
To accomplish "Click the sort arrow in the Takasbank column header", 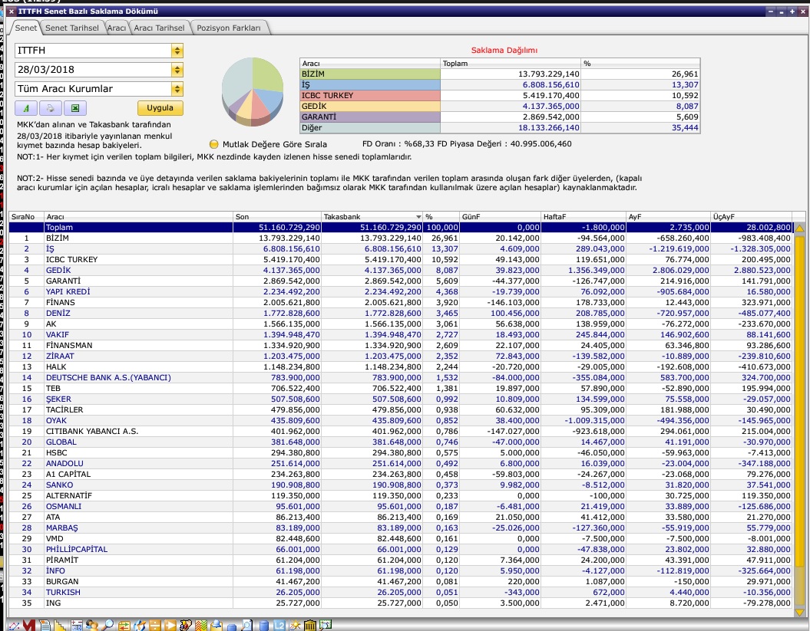I will [x=418, y=217].
